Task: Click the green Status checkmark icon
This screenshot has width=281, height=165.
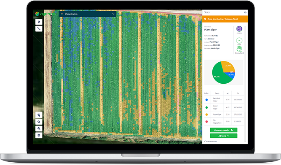Action: (x=239, y=40)
